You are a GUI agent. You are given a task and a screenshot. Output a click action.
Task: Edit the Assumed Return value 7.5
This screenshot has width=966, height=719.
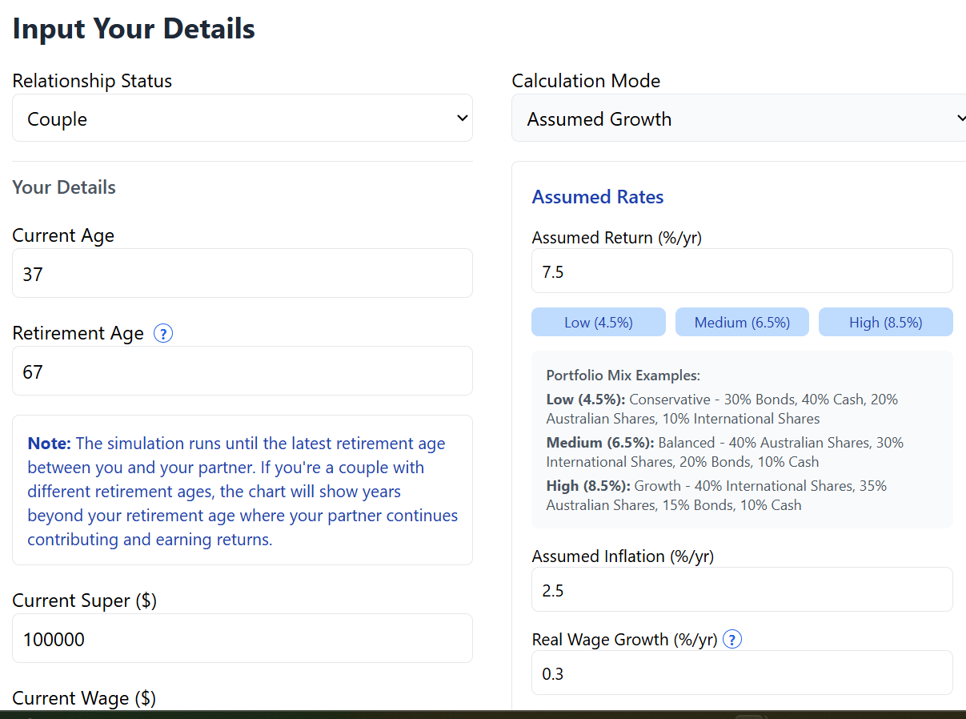tap(742, 271)
